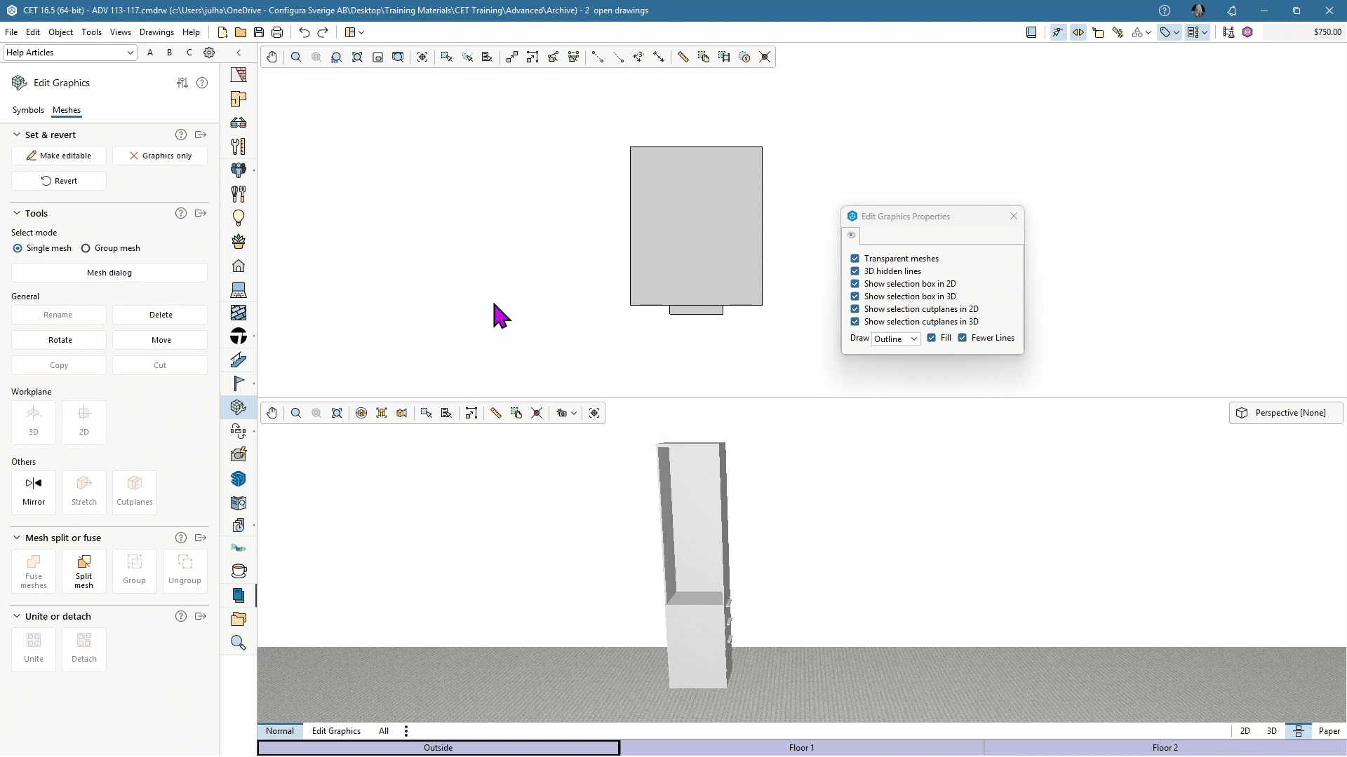This screenshot has height=757, width=1347.
Task: Open the camera dropdown in 3D toolbar
Action: [x=566, y=414]
